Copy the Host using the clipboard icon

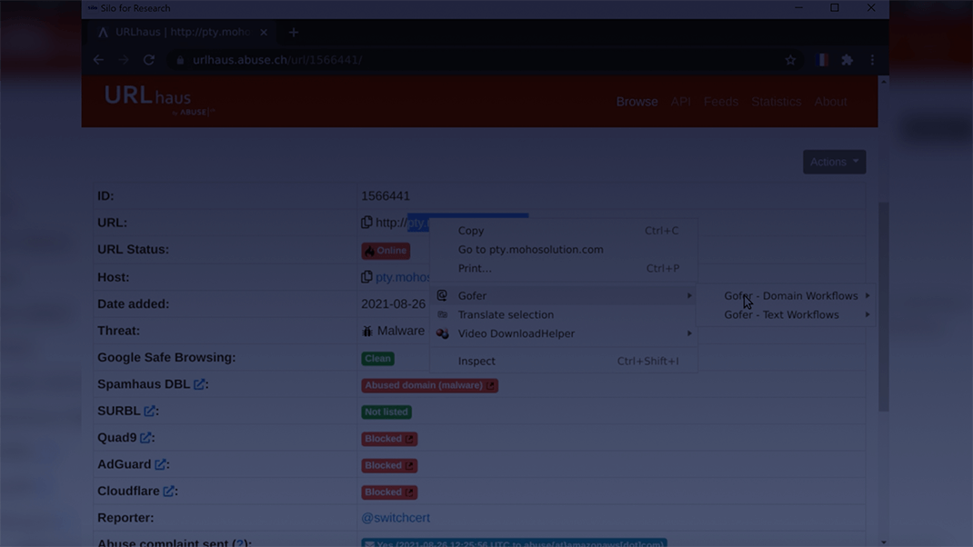[x=366, y=276]
